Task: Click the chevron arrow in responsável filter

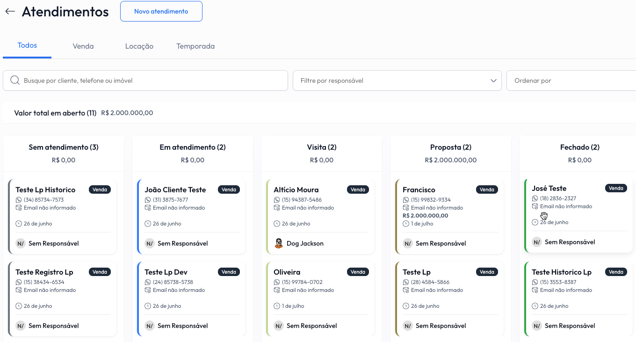Action: (x=493, y=80)
